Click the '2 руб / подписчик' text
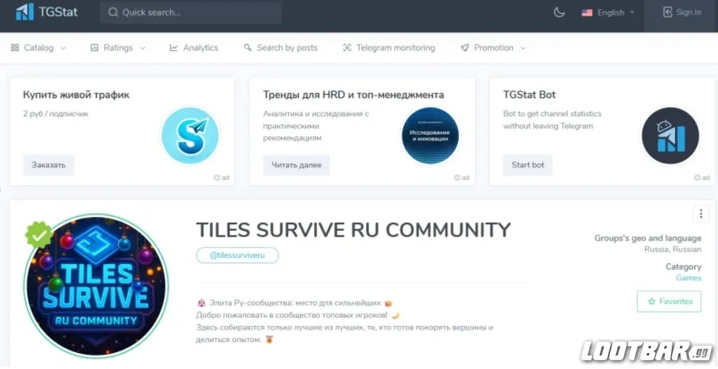This screenshot has width=718, height=369. point(55,114)
